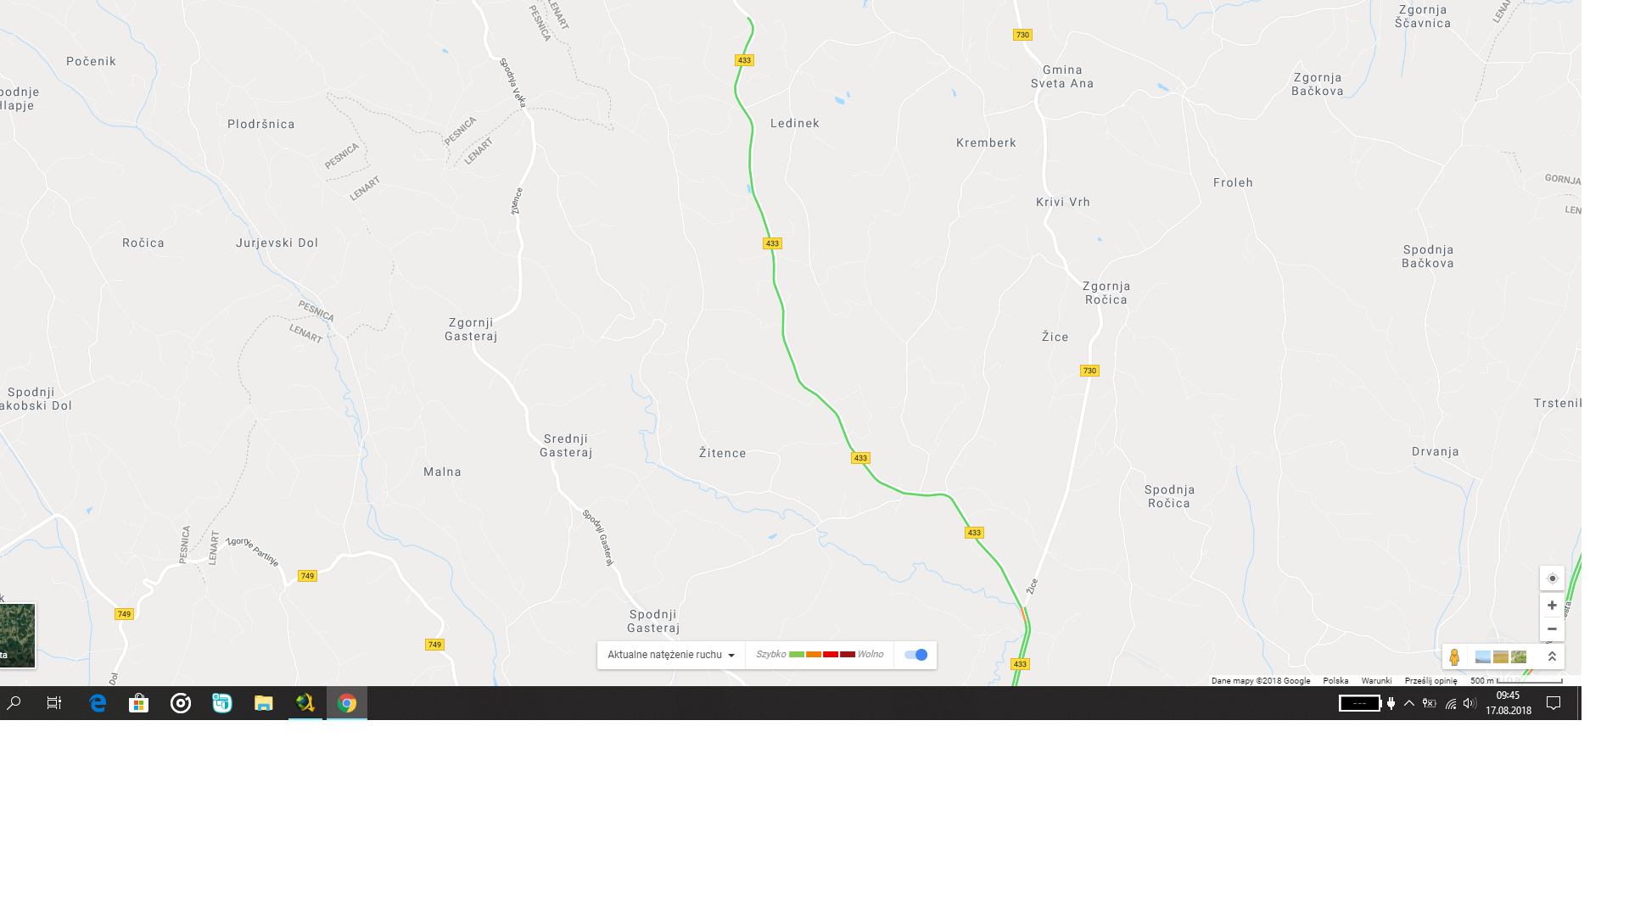Toggle the traffic layer switch off

(x=915, y=655)
